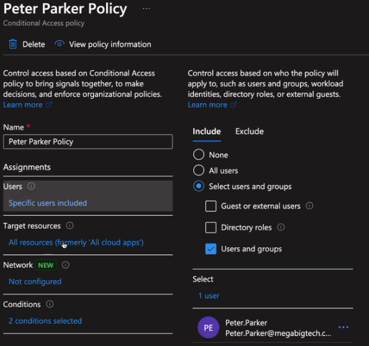Image resolution: width=369 pixels, height=346 pixels.
Task: Switch to the Include tab
Action: tap(207, 131)
